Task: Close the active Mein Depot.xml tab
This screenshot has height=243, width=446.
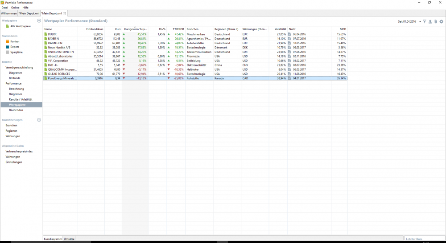Action: point(65,13)
